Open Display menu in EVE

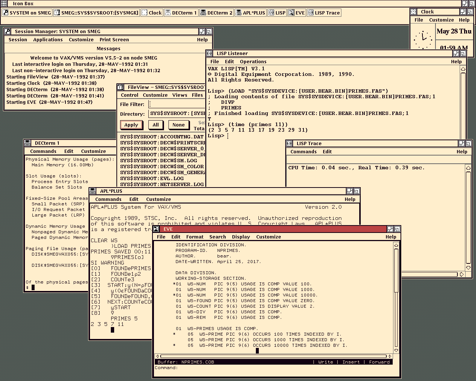click(241, 237)
